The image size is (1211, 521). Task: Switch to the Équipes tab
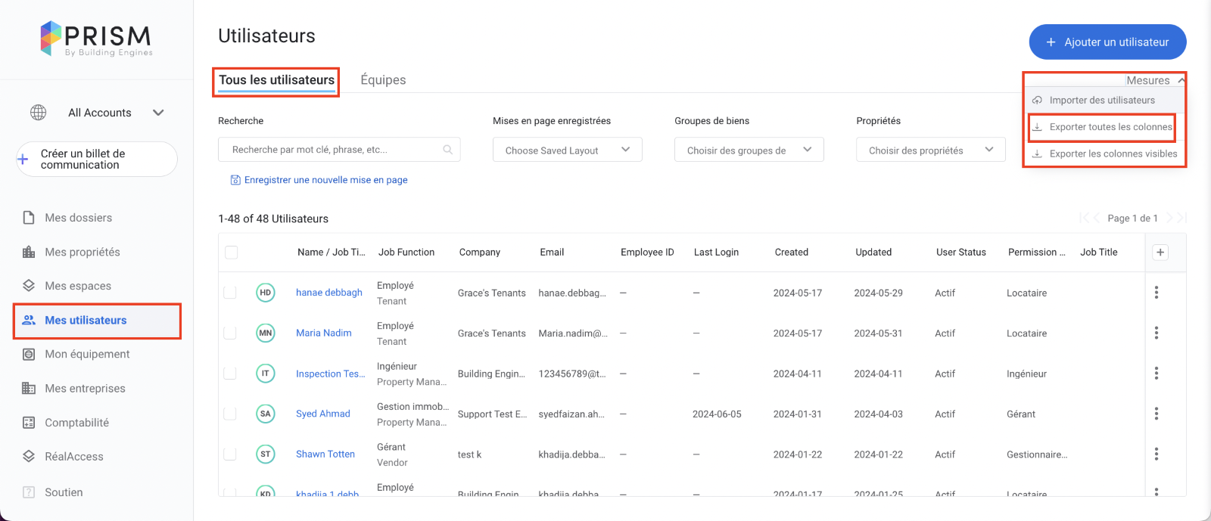click(383, 80)
